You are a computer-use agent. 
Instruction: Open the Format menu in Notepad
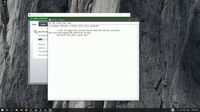(x=59, y=23)
